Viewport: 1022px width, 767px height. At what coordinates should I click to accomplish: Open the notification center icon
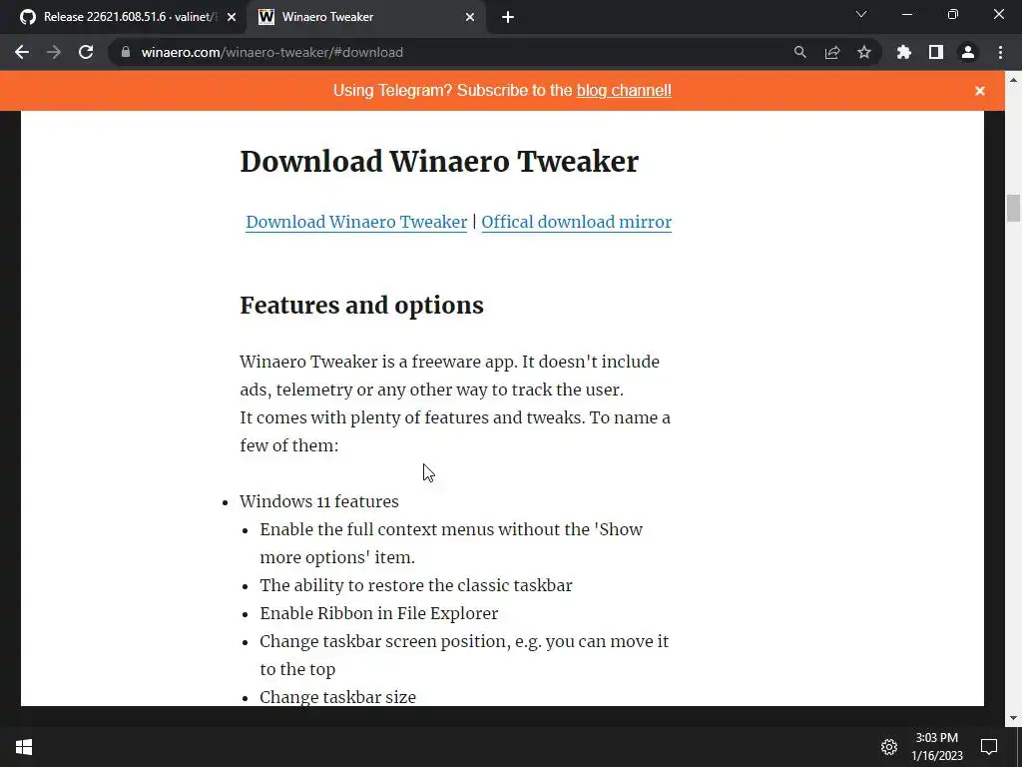click(x=989, y=747)
